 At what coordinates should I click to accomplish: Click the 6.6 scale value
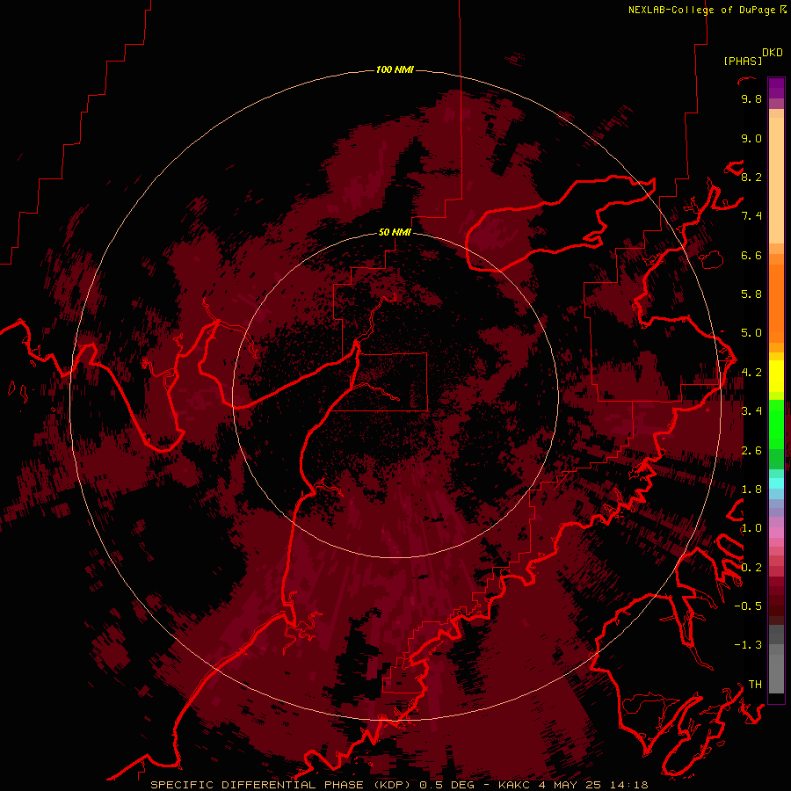pos(751,255)
